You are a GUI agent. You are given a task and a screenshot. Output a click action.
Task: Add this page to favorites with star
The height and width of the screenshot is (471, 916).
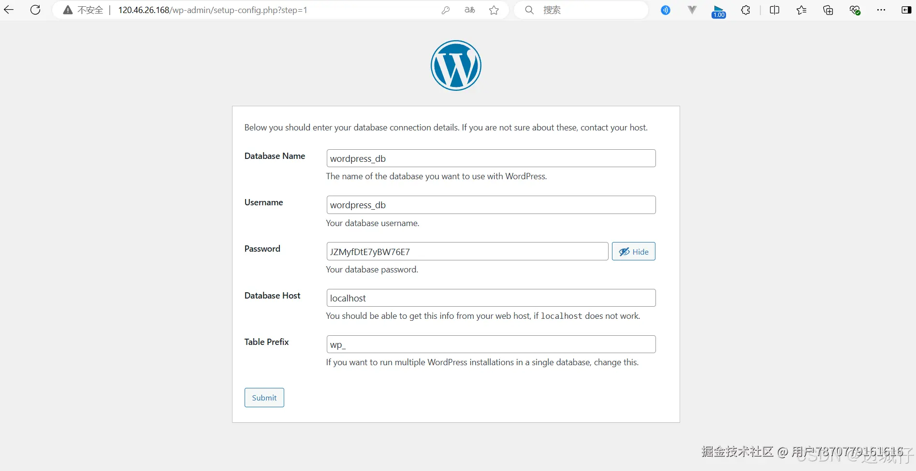(x=494, y=10)
